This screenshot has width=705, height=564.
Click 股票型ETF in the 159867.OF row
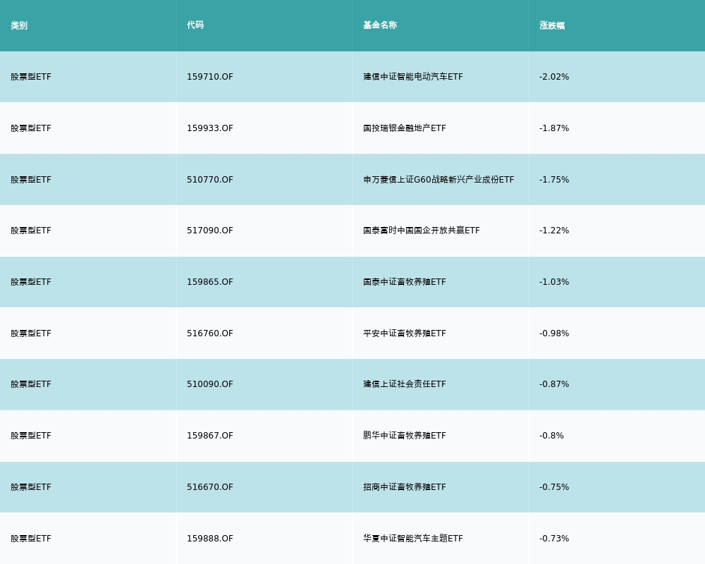coord(31,436)
